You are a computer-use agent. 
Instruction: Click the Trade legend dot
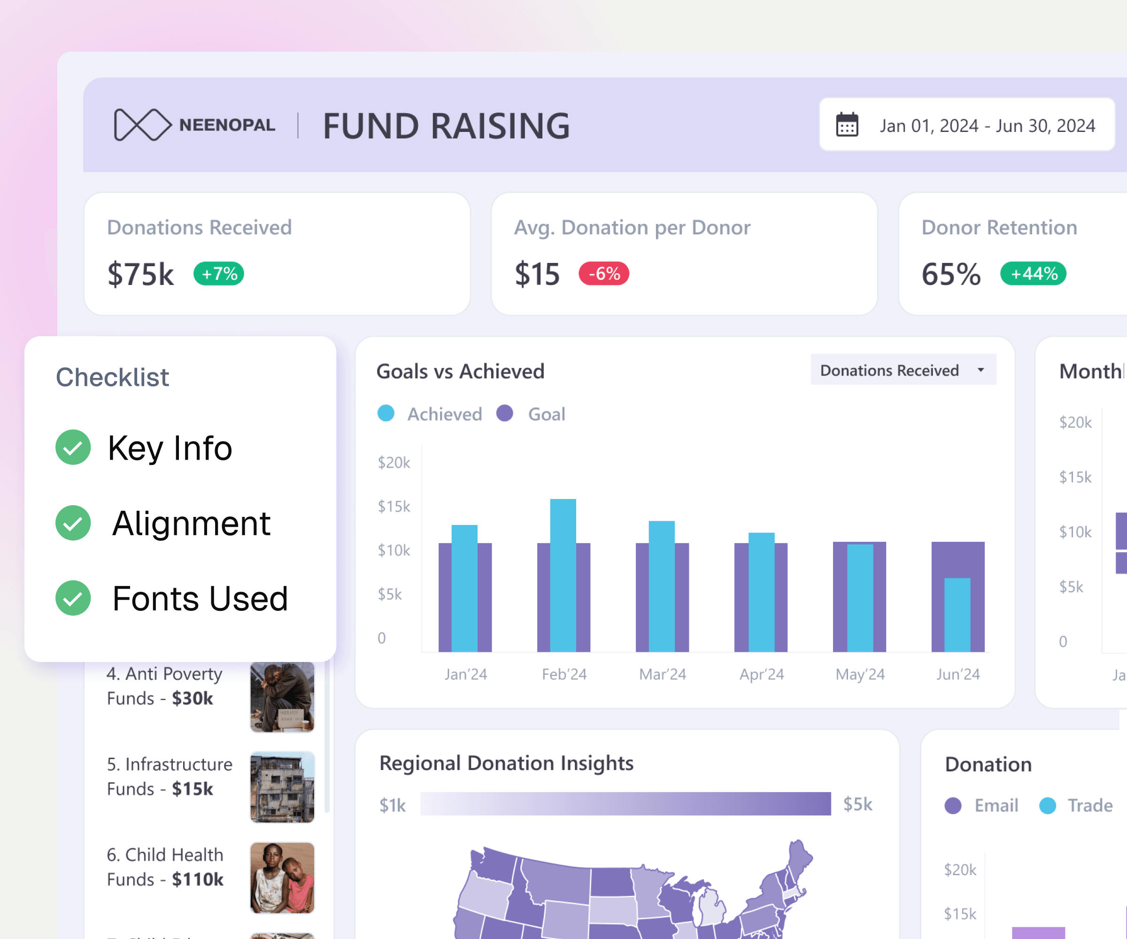[x=1048, y=805]
